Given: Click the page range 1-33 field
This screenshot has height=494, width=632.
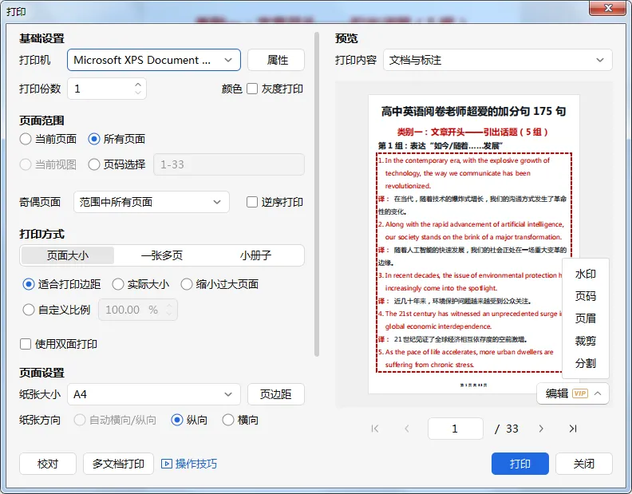Looking at the screenshot, I should coord(229,164).
